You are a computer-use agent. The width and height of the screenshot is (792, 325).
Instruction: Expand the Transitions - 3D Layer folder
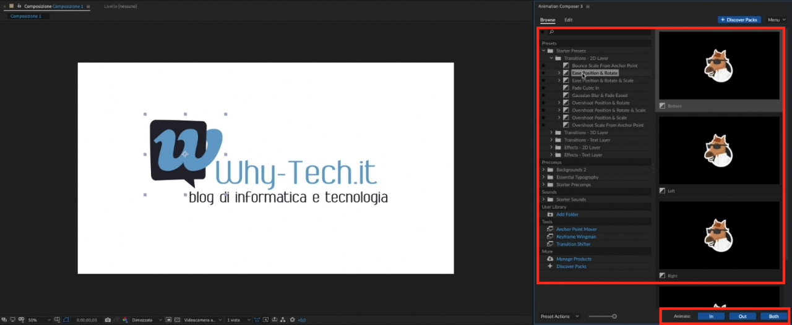551,132
